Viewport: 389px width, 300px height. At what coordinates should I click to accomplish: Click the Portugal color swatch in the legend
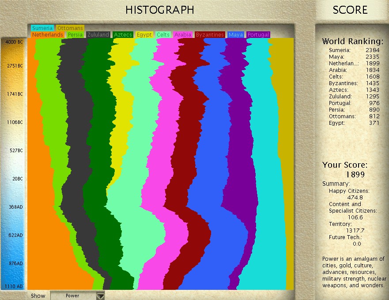(258, 34)
